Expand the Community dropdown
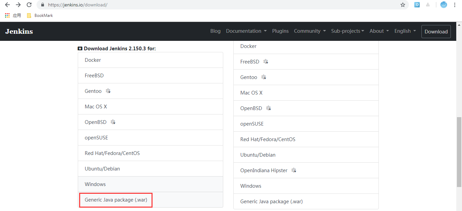This screenshot has height=211, width=462. tap(310, 31)
